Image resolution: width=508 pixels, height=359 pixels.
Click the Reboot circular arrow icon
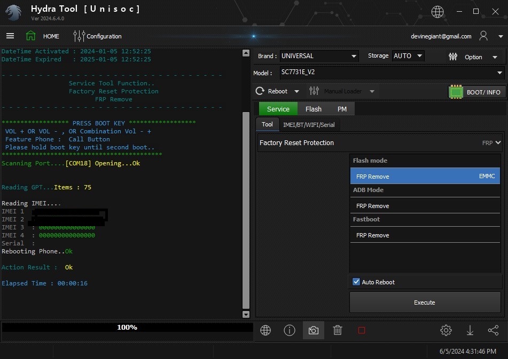tap(260, 91)
